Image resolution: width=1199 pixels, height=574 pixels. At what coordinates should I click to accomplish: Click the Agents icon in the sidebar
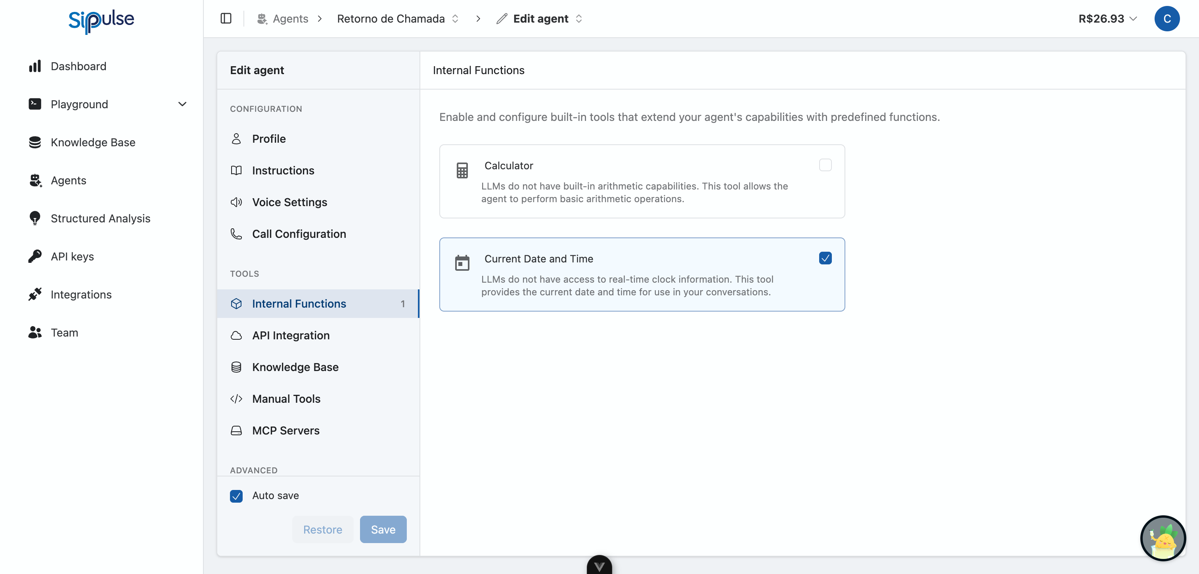(35, 181)
